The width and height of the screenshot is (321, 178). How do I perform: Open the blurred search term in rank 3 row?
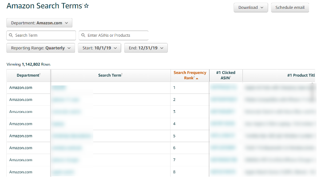pos(66,112)
